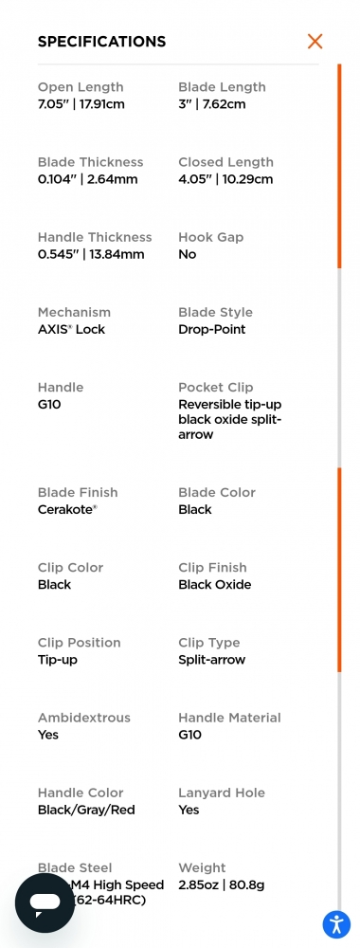Select the AXIS Lock mechanism text

[71, 330]
